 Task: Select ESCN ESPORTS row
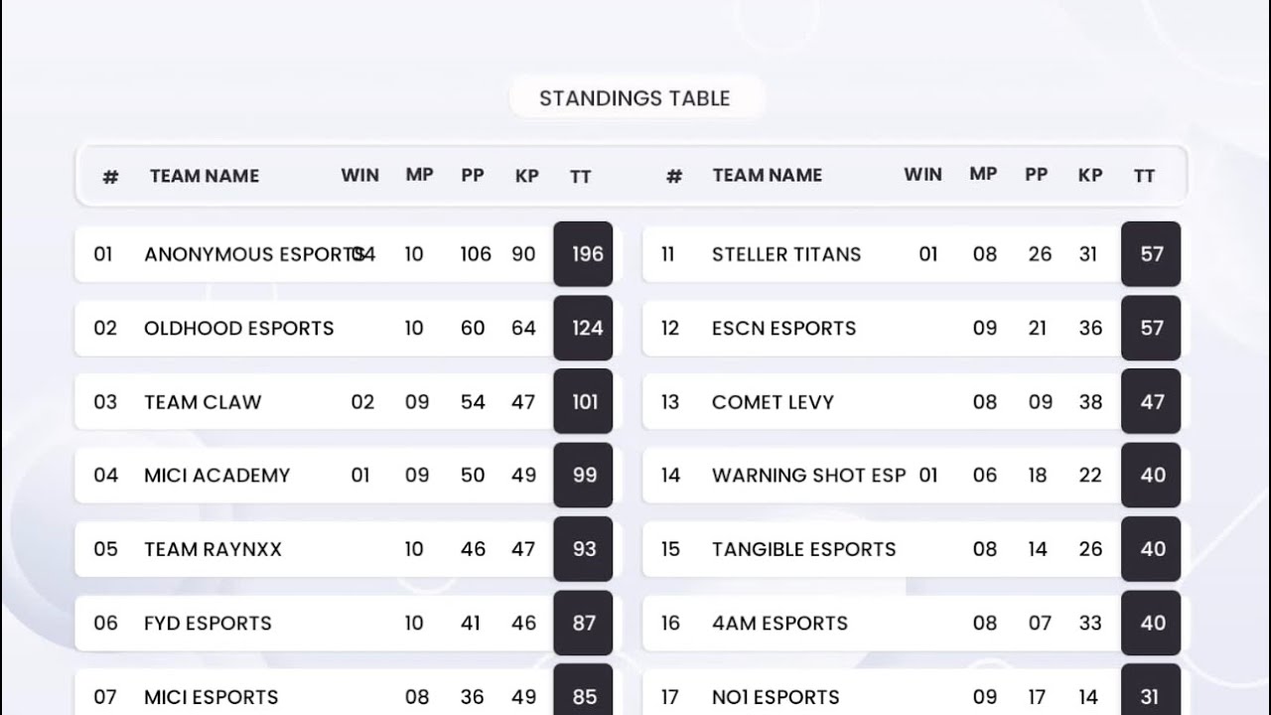click(x=912, y=328)
